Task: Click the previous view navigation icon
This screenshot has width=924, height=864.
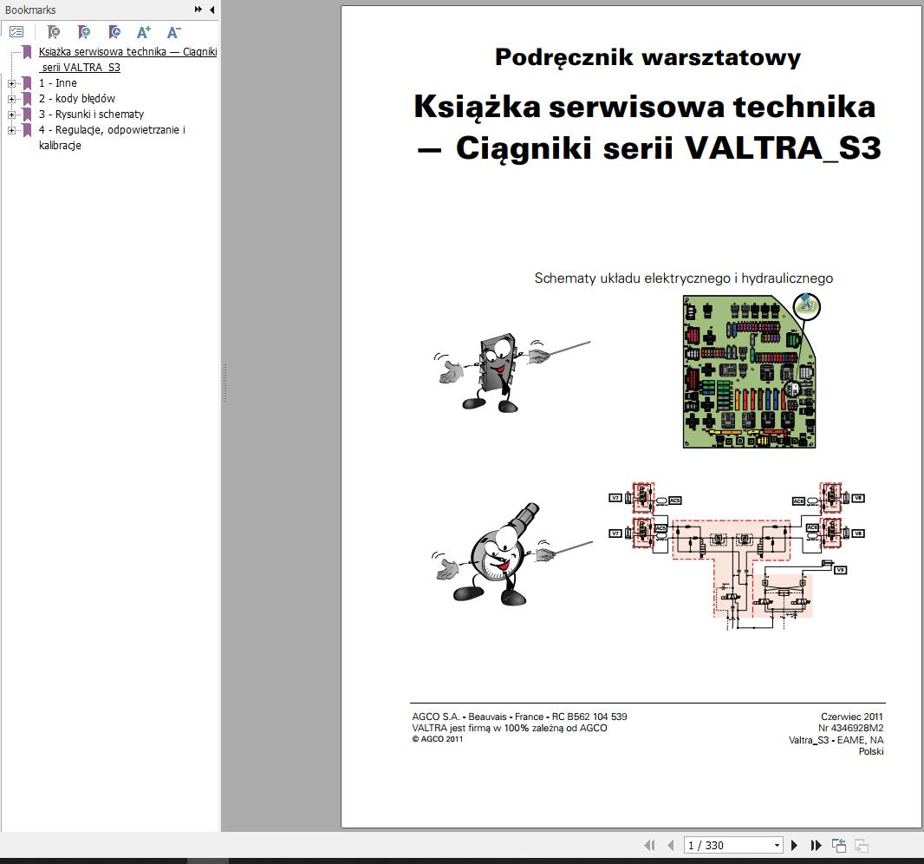Action: [x=839, y=845]
